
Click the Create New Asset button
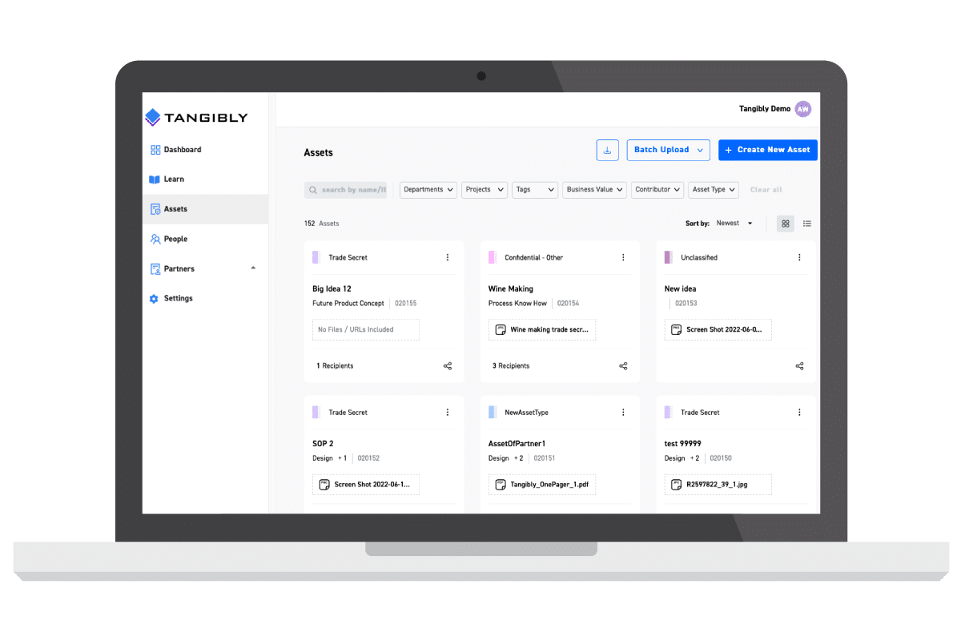[x=767, y=150]
